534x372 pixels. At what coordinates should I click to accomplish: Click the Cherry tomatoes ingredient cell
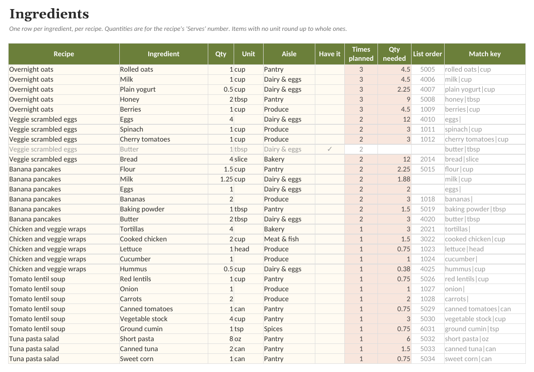coord(163,139)
